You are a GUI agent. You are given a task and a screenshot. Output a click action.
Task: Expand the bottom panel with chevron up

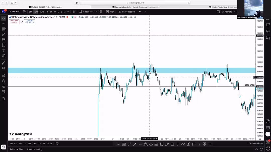pyautogui.click(x=256, y=149)
